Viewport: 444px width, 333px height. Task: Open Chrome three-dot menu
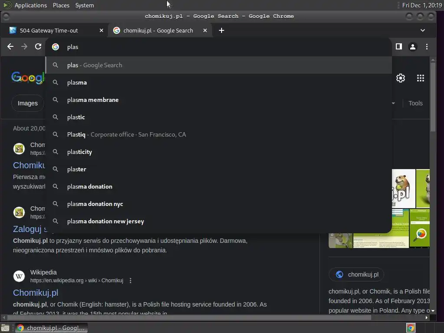(427, 47)
